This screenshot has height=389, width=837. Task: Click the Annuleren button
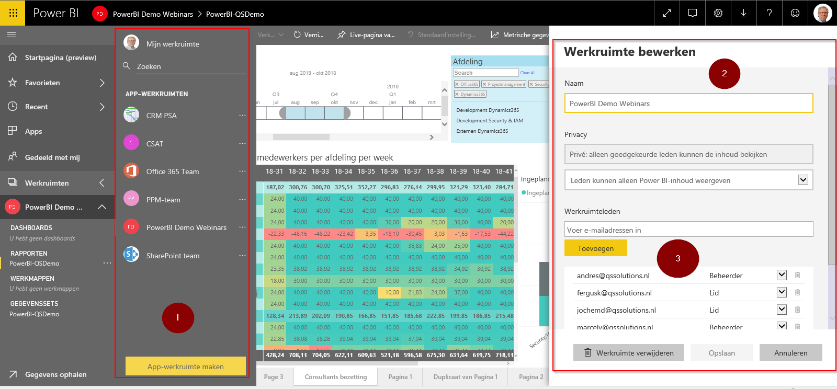791,352
